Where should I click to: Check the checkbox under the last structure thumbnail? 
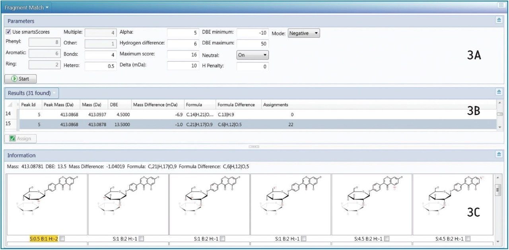(x=468, y=238)
